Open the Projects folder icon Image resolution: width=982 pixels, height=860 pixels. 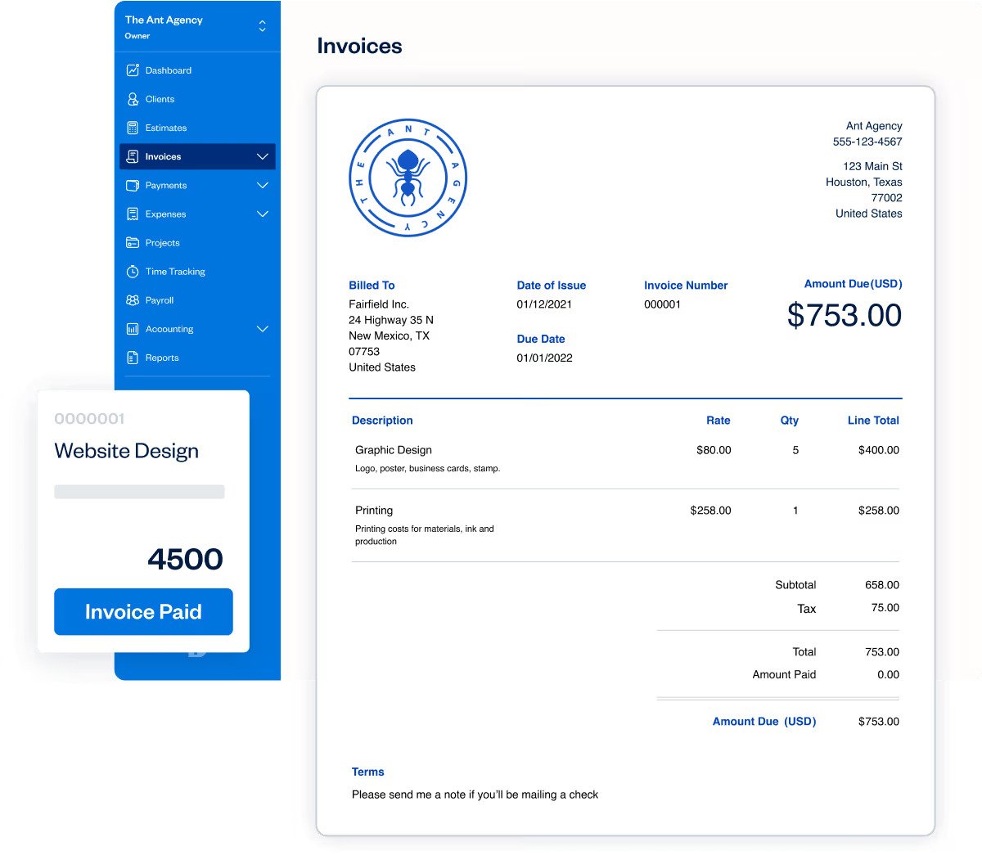[133, 242]
